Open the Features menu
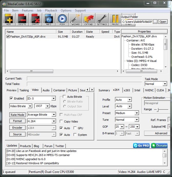Screen dimensions: 172x177 pos(28,10)
